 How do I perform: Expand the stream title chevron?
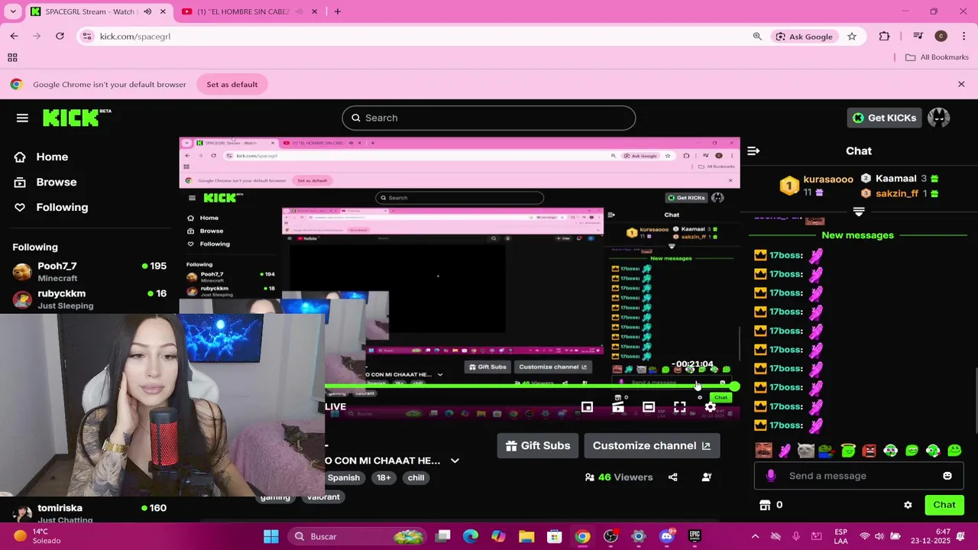click(x=455, y=461)
